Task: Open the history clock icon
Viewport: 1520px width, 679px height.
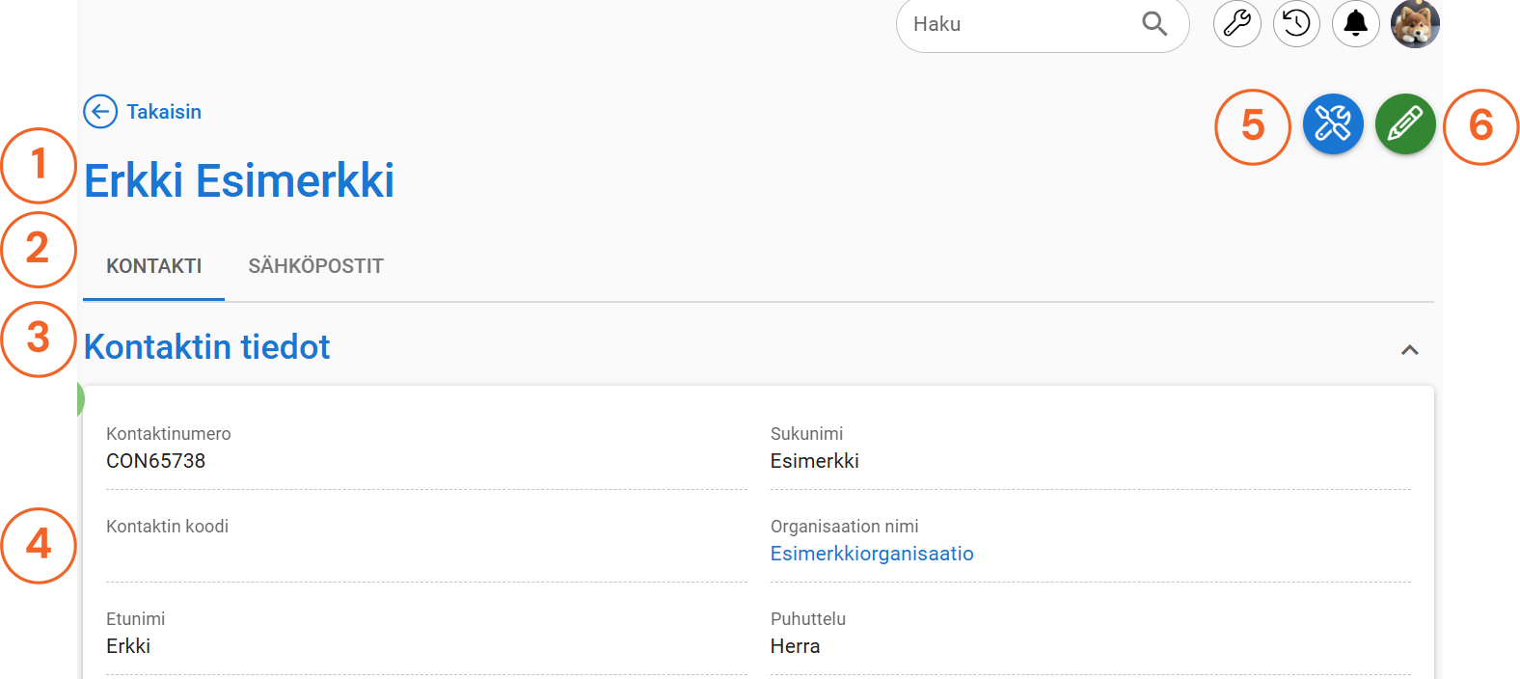Action: tap(1296, 23)
